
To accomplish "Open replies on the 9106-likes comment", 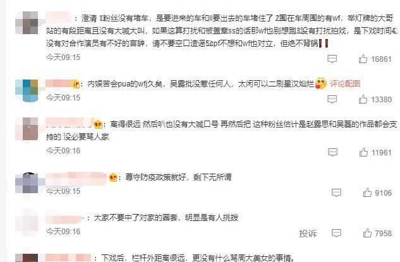I will tap(336, 193).
